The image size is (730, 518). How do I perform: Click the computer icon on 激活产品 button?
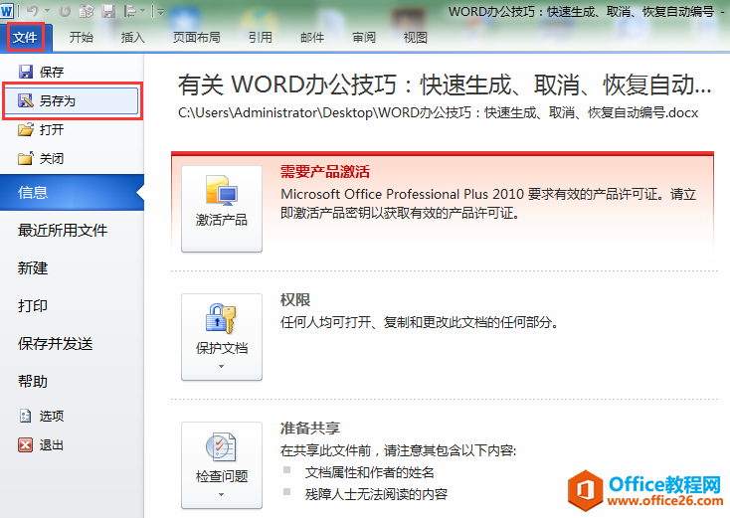pos(222,190)
